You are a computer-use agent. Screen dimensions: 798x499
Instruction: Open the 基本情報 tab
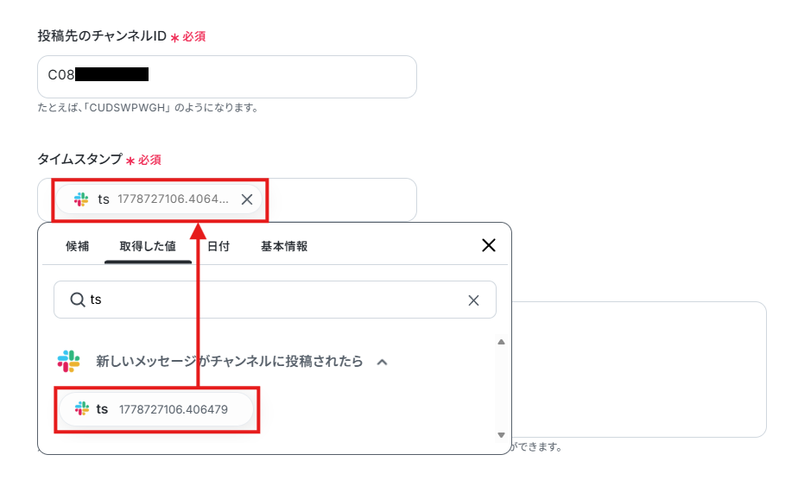point(284,246)
